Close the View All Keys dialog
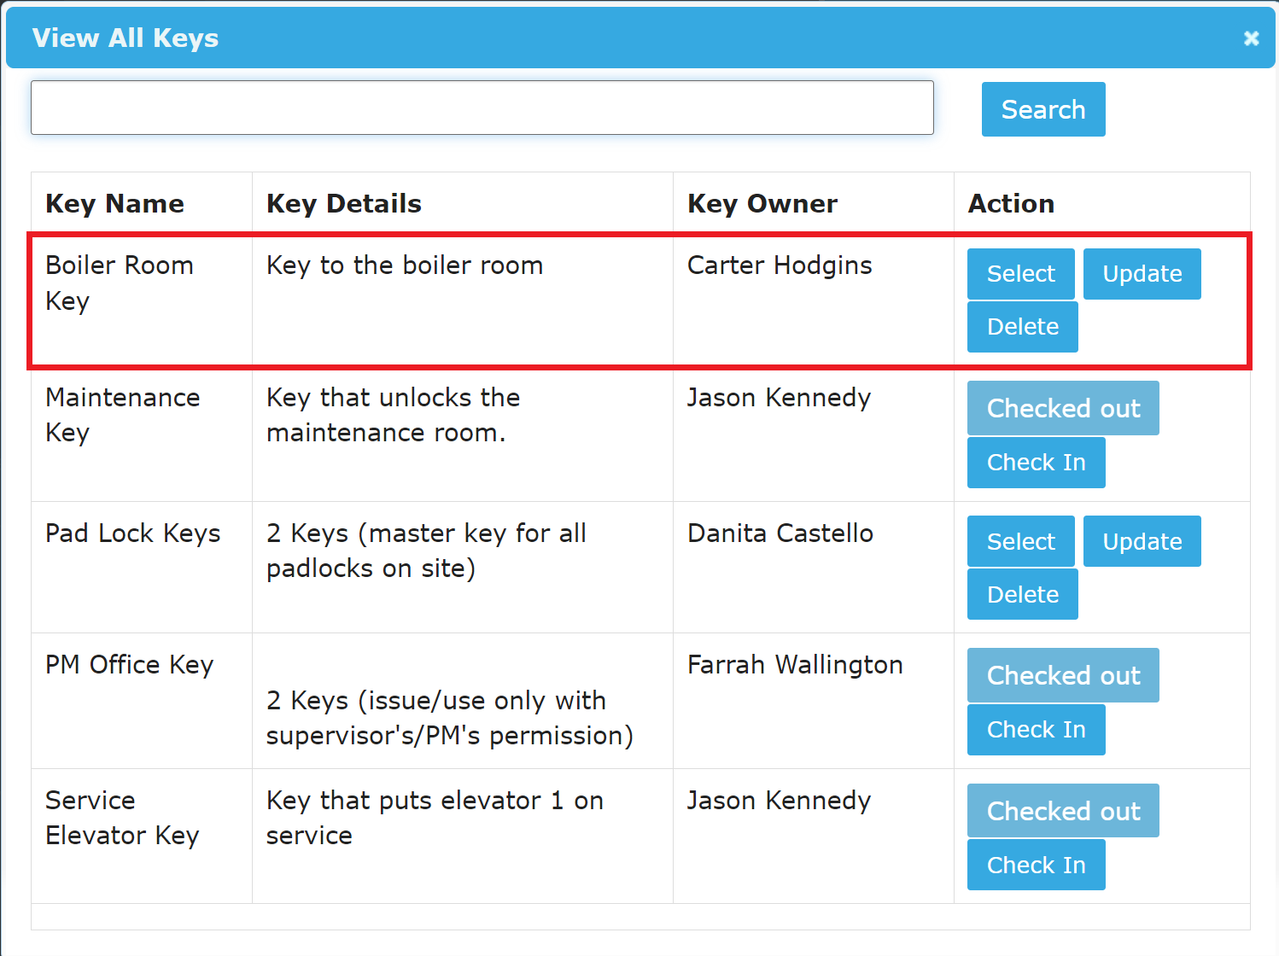 click(x=1251, y=38)
